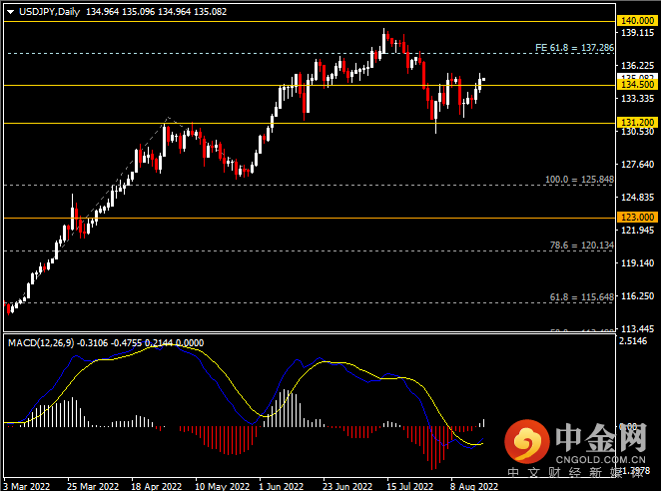Click the 3 Mar 2022 date label
This screenshot has width=661, height=491.
tap(26, 486)
